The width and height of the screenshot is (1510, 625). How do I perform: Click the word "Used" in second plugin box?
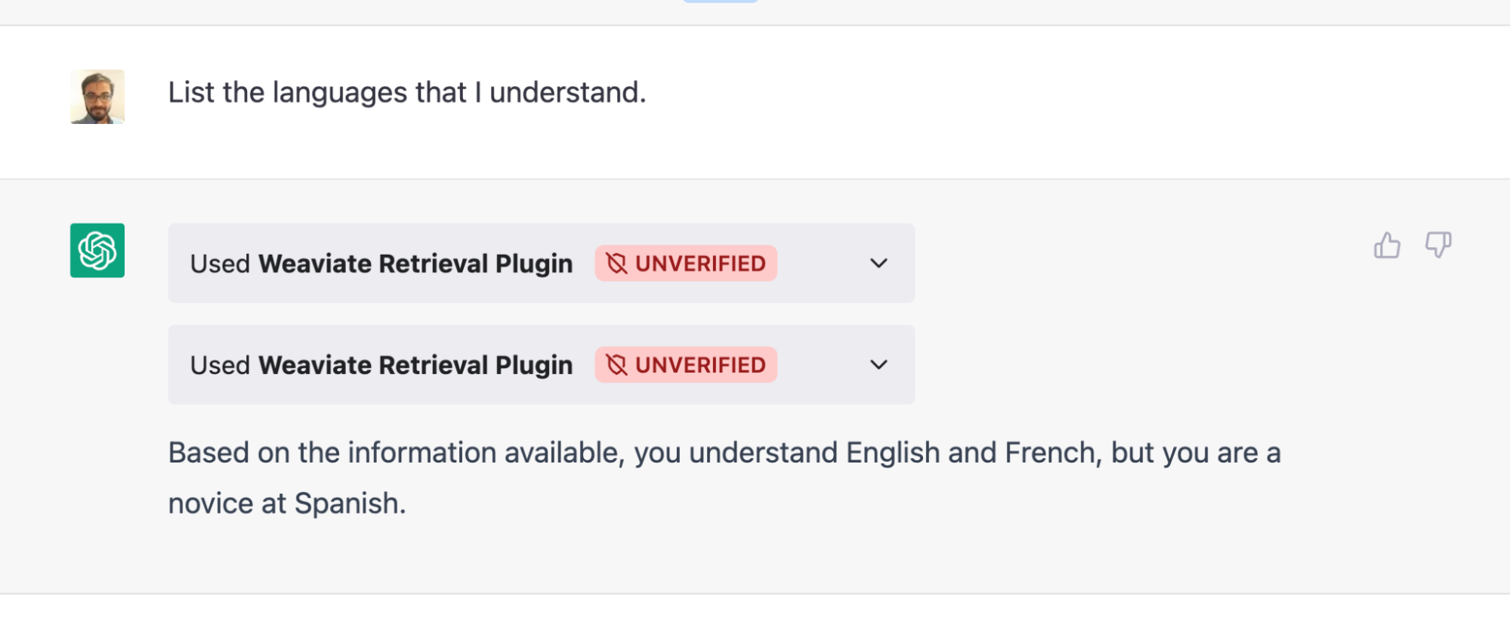point(220,365)
